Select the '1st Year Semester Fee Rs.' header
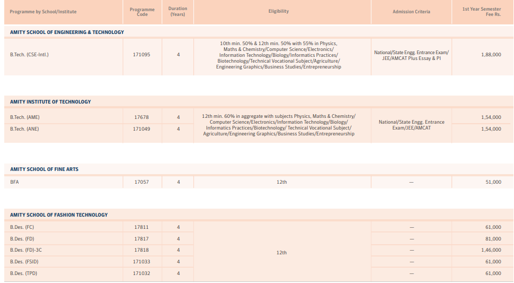The image size is (514, 283). tap(482, 12)
